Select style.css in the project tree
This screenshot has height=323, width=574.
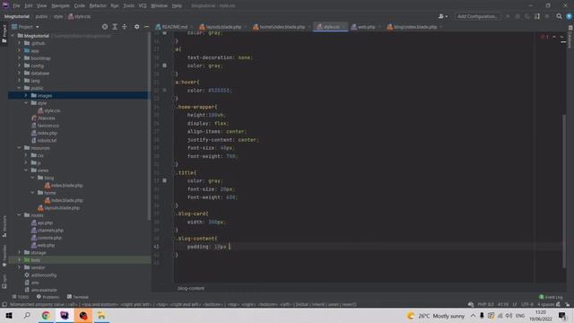tap(49, 110)
